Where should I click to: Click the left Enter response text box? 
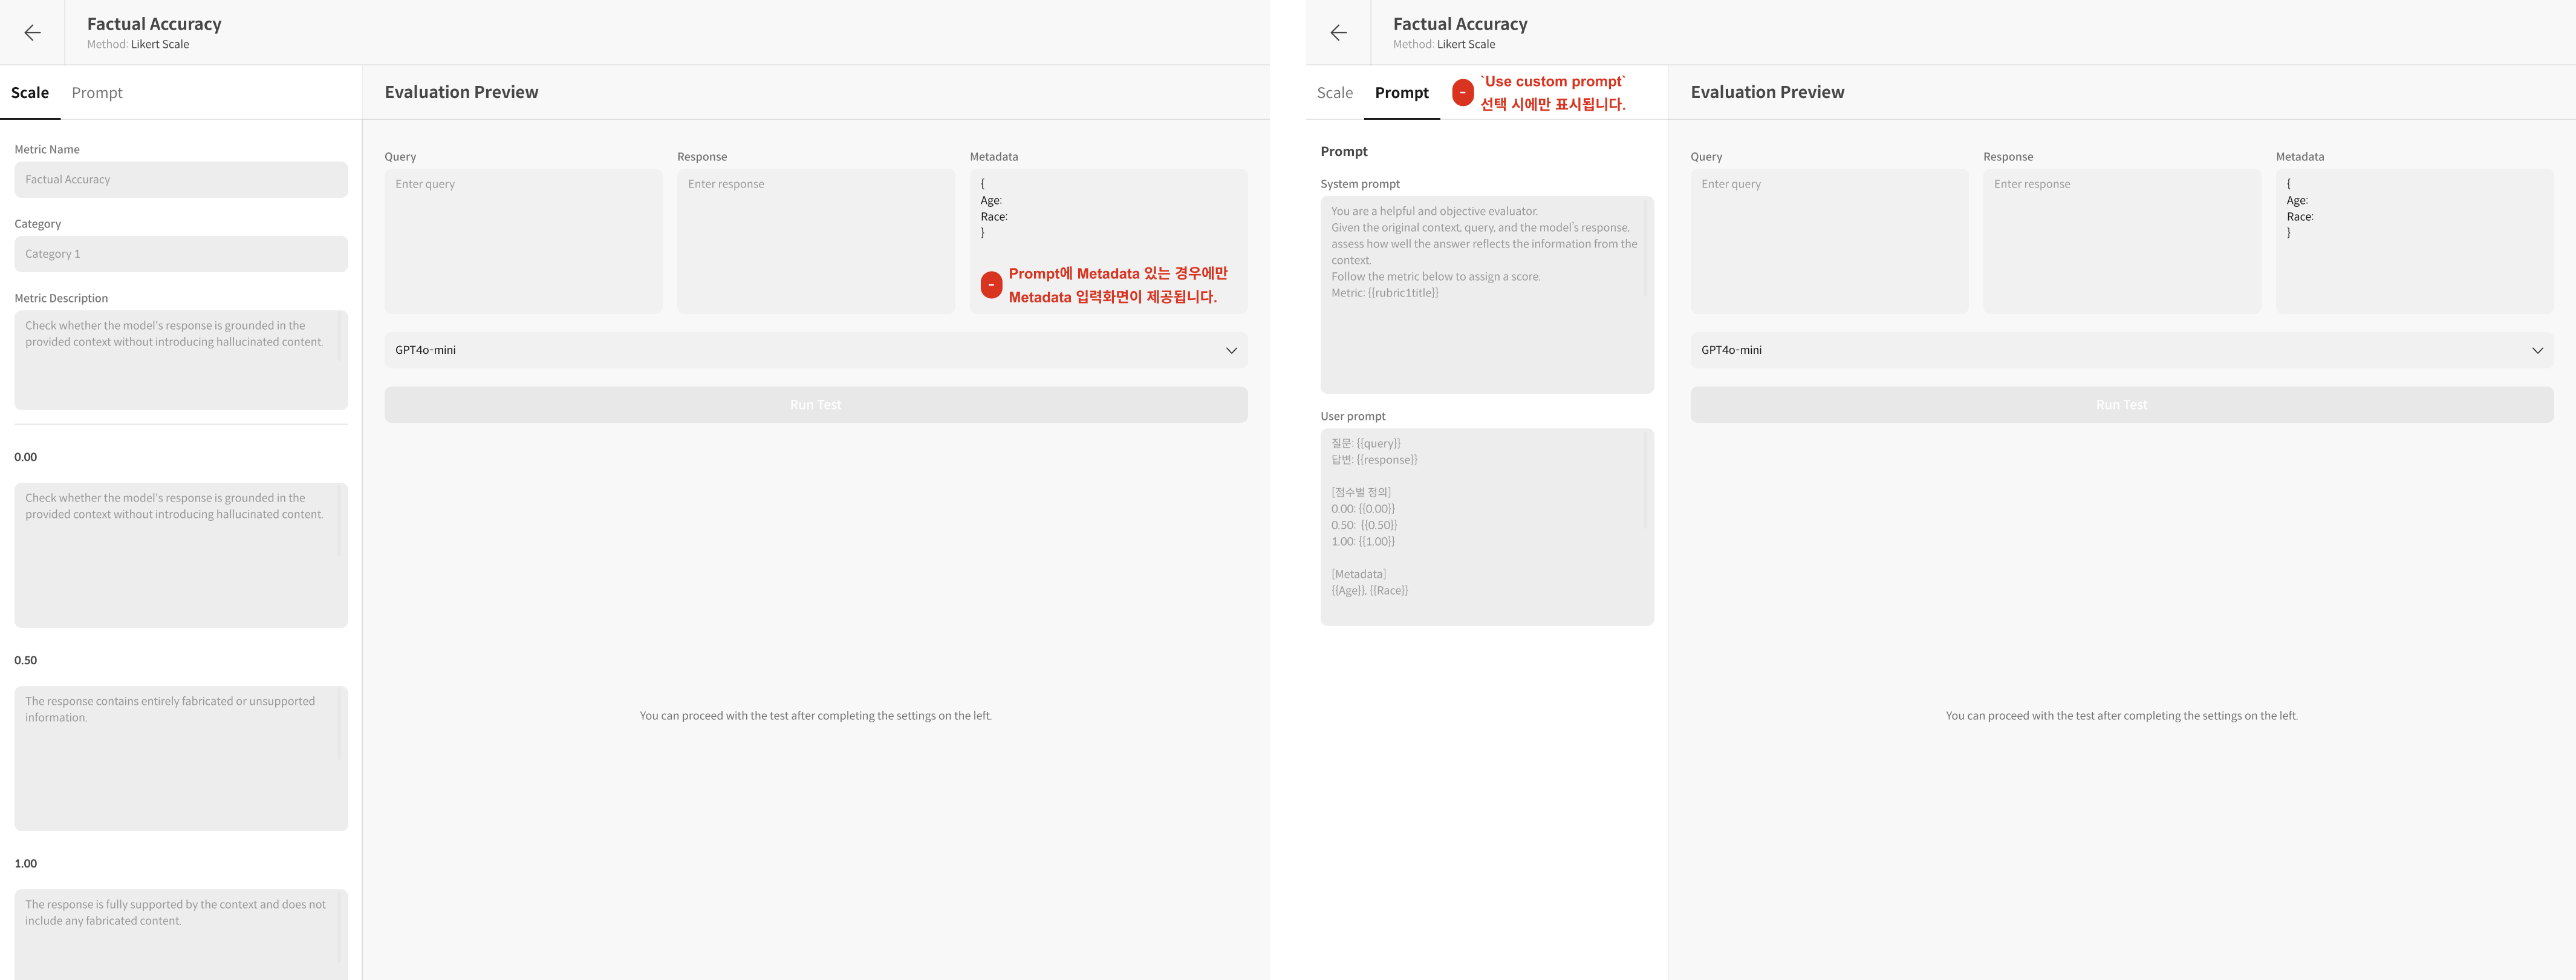point(815,241)
